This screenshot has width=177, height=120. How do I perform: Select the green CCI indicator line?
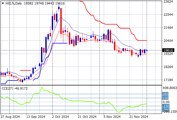pos(80,102)
